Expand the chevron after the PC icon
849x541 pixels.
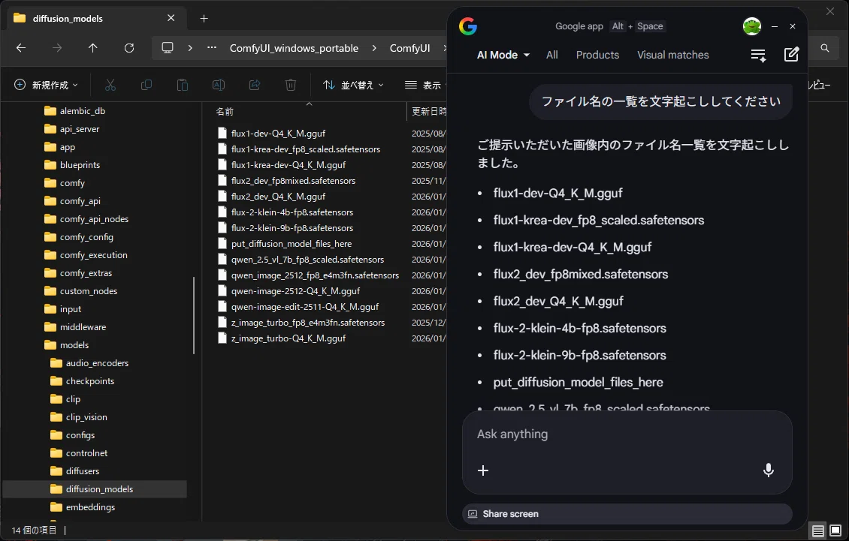pos(190,48)
